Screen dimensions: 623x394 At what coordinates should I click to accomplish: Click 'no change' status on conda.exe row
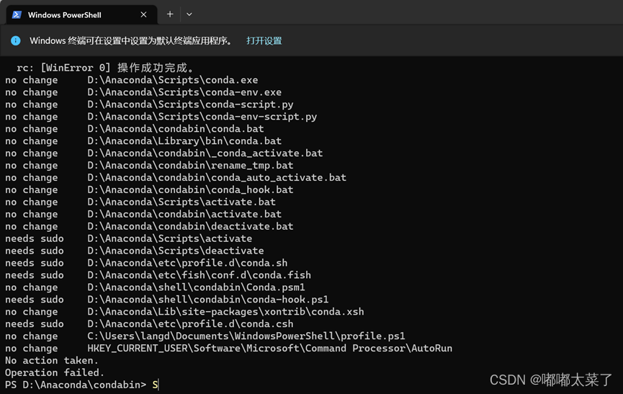tap(32, 80)
